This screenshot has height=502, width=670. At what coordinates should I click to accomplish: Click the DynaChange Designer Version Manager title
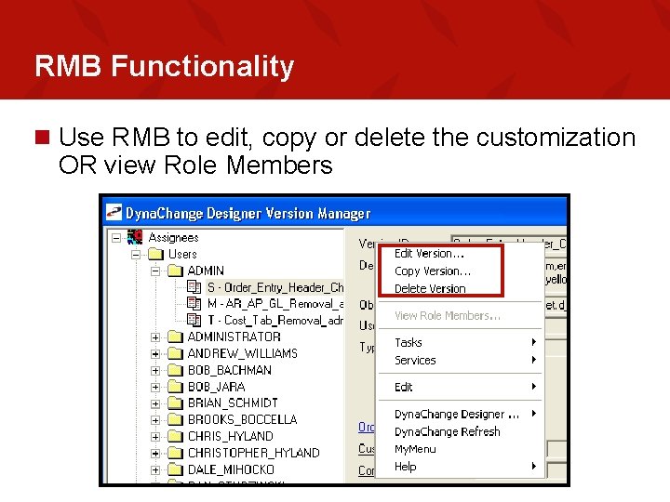pyautogui.click(x=248, y=213)
